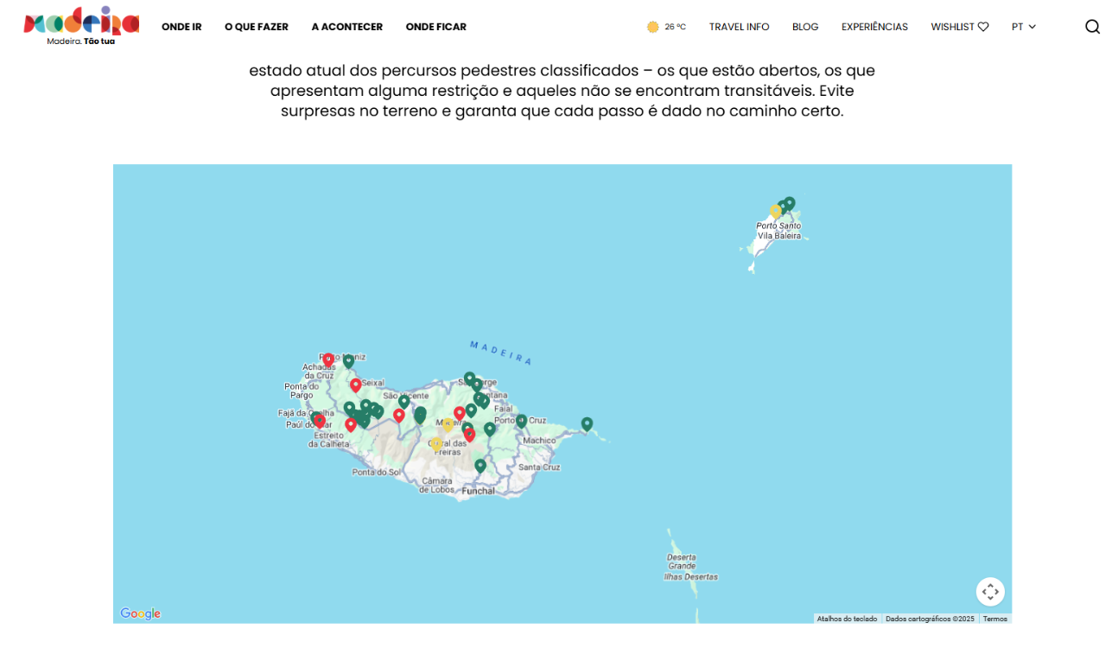1118x648 pixels.
Task: Click the Google logo on map
Action: pos(140,613)
